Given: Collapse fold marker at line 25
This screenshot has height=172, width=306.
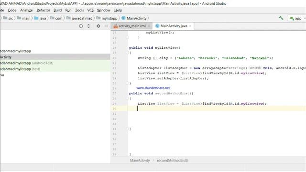Looking at the screenshot, I should 127,83.
